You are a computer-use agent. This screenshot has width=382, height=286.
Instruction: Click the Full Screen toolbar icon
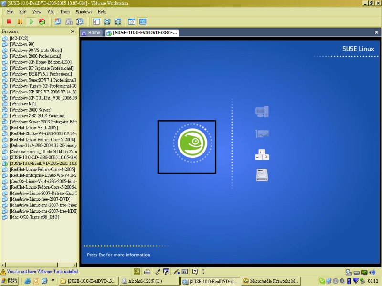(107, 21)
